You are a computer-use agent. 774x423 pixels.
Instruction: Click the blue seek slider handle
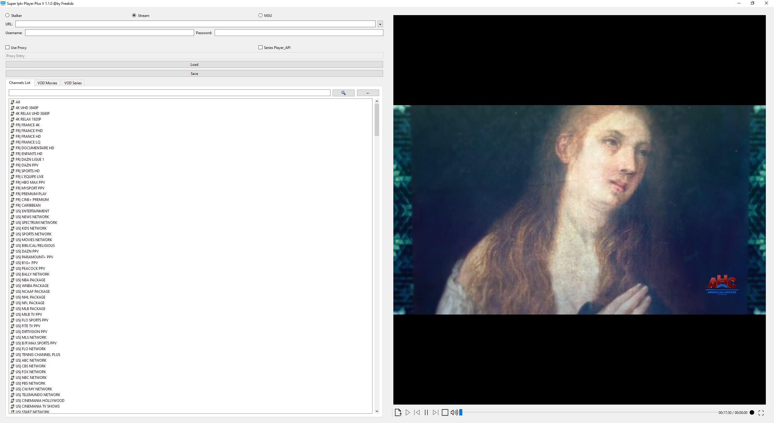pos(461,412)
